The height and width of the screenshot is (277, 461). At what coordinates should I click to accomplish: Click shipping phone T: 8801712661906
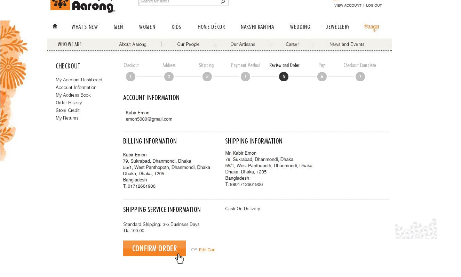point(244,185)
